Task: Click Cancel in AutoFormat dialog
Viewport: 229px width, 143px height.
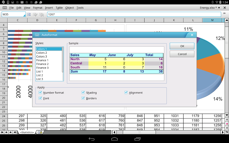Action: (x=182, y=54)
